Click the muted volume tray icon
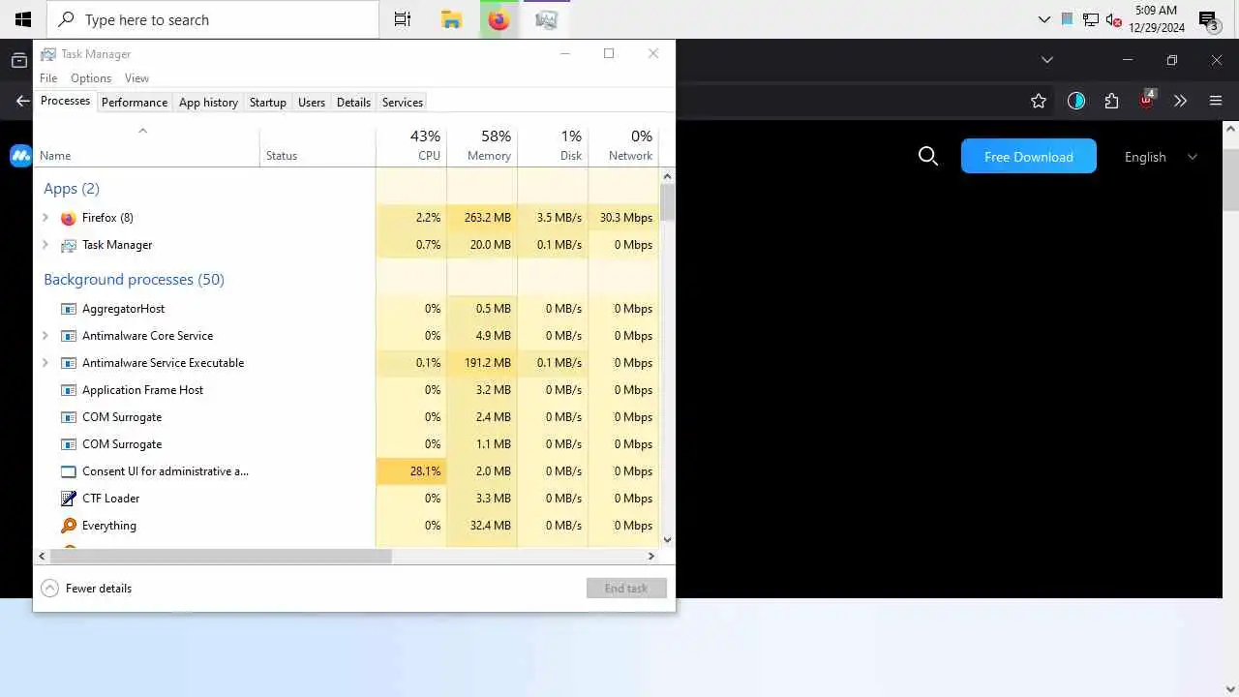The image size is (1239, 697). (1113, 19)
